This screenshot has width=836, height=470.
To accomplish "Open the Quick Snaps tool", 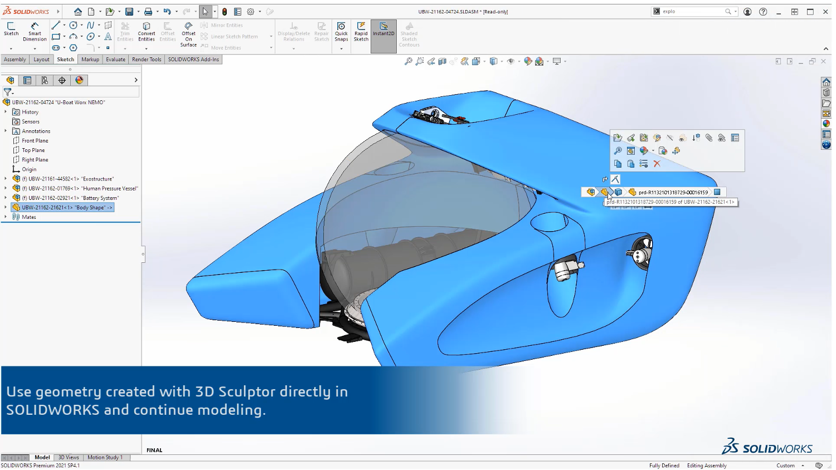I will [341, 31].
